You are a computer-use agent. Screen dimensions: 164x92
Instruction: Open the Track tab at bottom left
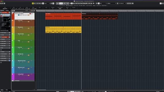tap(2, 90)
